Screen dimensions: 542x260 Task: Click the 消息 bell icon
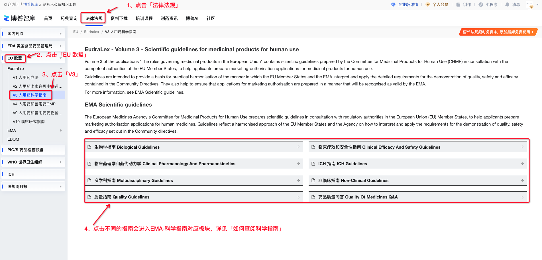point(507,5)
